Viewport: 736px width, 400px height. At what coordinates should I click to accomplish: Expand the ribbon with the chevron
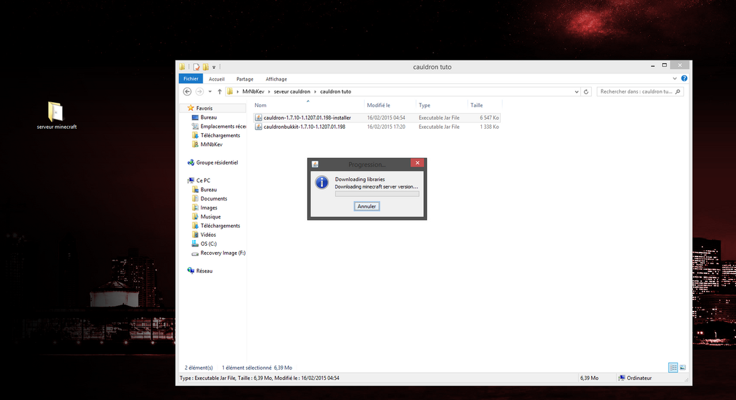pos(675,79)
